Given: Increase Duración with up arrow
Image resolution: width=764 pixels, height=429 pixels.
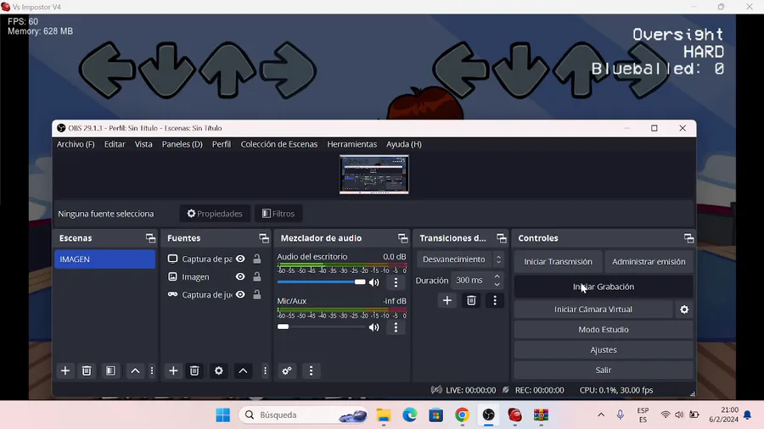Looking at the screenshot, I should pos(497,276).
